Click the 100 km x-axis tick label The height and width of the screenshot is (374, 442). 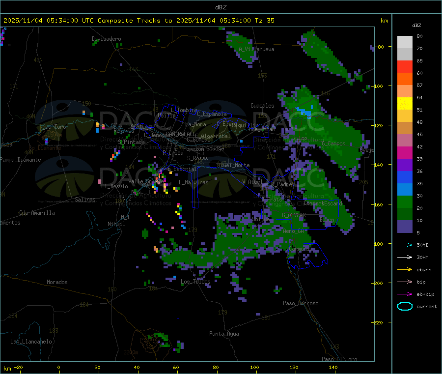(x=254, y=367)
